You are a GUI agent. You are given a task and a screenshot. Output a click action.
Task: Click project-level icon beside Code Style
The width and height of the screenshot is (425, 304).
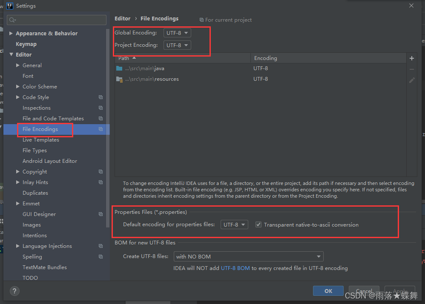(x=101, y=97)
